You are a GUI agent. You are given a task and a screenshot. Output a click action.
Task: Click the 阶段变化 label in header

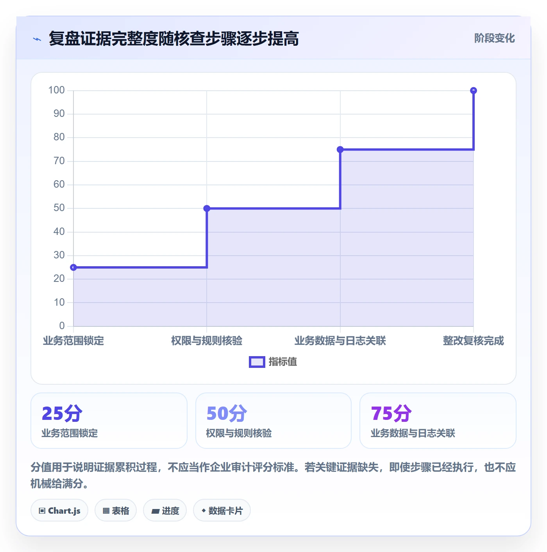[x=494, y=38]
